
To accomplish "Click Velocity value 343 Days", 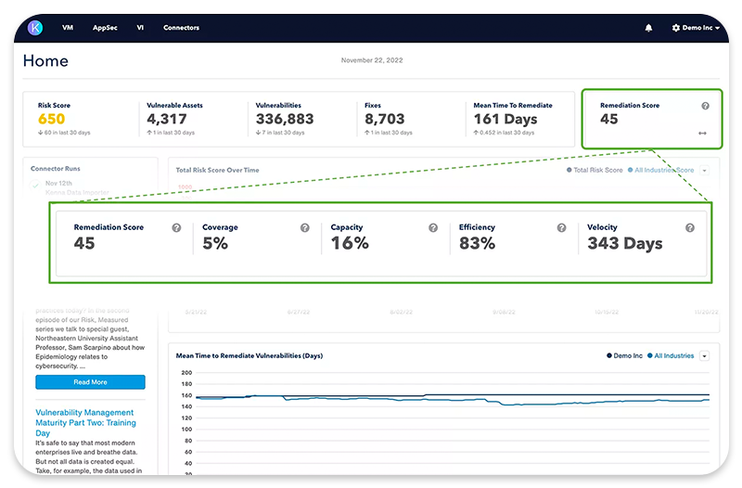I will pos(624,243).
